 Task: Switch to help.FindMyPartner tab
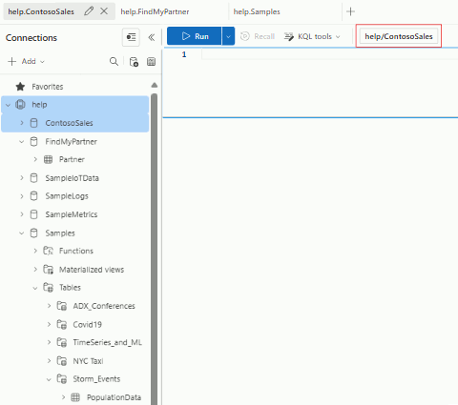[155, 11]
